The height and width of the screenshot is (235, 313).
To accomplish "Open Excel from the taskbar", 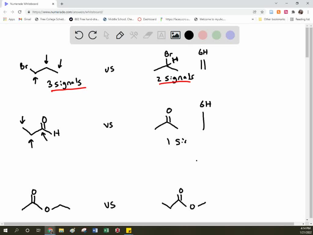I will [106, 230].
